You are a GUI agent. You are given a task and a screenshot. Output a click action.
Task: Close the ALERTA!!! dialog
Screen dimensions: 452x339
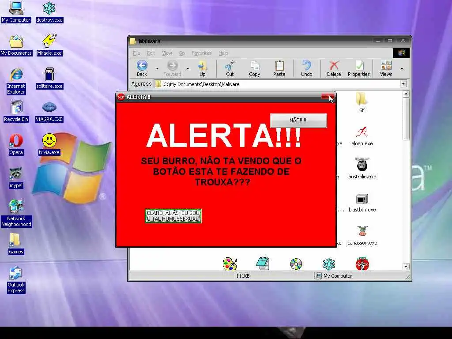coord(328,97)
